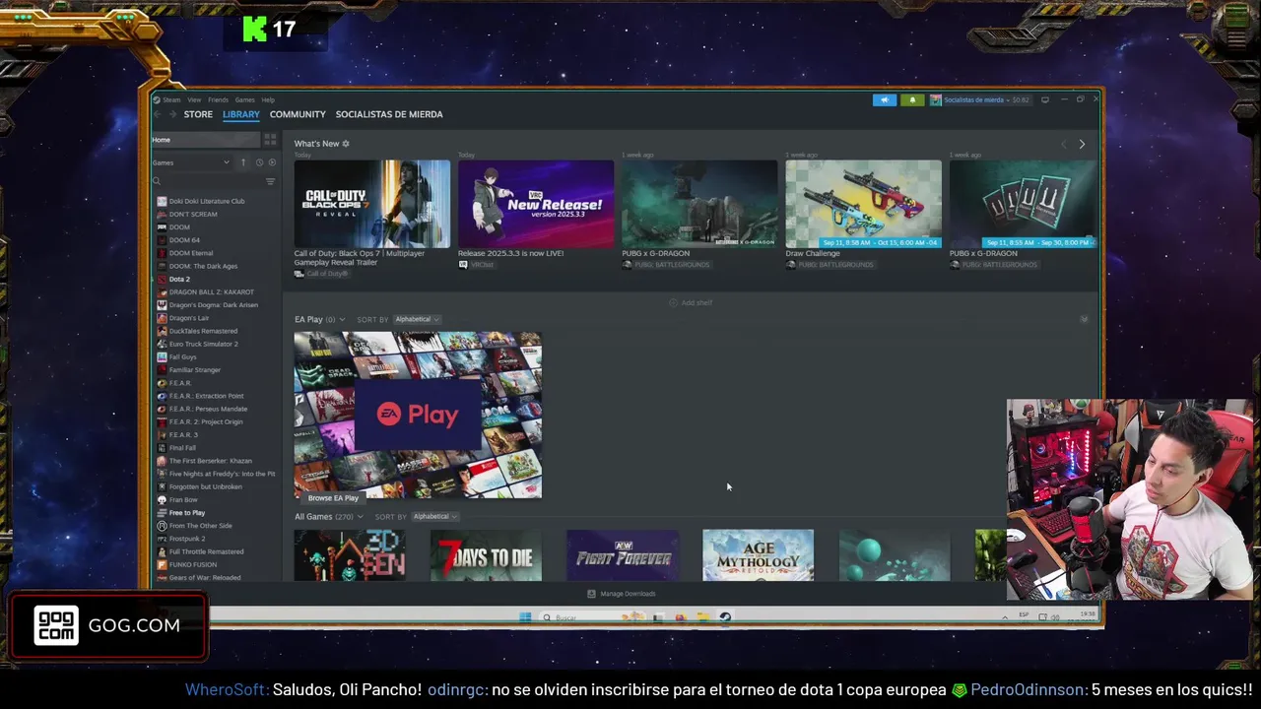
Task: Open the Games menu
Action: tap(244, 99)
